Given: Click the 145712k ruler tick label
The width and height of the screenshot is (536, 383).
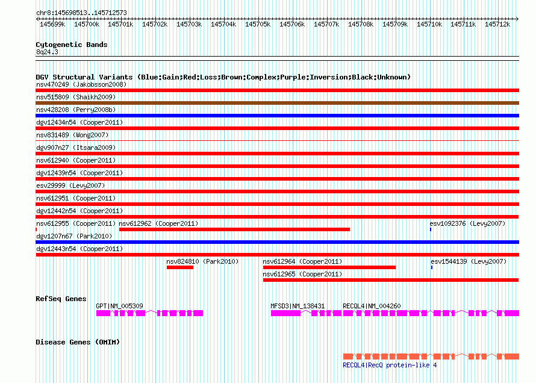Looking at the screenshot, I should pos(497,24).
